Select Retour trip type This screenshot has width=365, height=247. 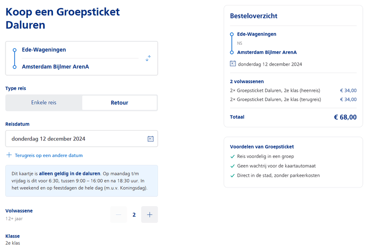[120, 103]
